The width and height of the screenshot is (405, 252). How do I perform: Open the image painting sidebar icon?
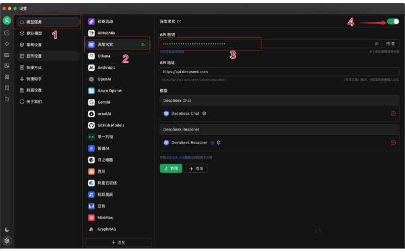tap(7, 55)
